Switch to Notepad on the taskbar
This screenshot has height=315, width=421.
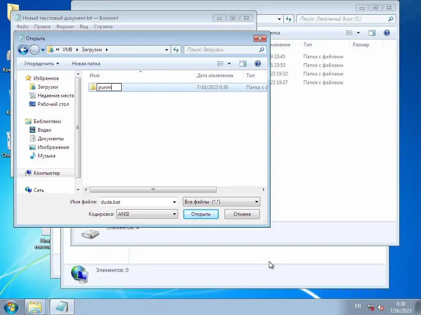point(62,307)
